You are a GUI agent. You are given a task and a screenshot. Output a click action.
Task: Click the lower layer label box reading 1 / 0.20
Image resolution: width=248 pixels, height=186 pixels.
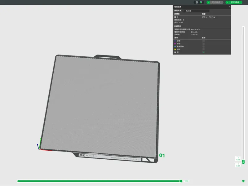pos(238,165)
